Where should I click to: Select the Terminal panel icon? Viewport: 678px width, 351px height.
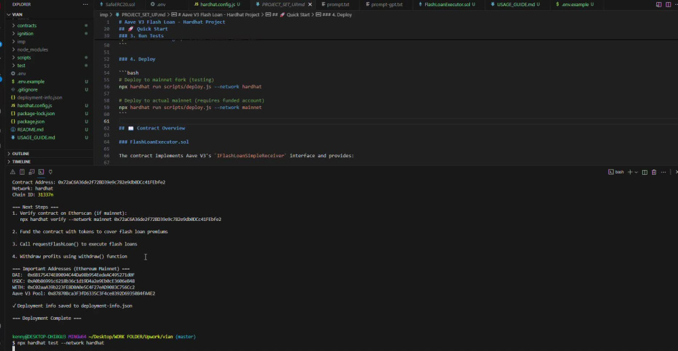(x=41, y=171)
